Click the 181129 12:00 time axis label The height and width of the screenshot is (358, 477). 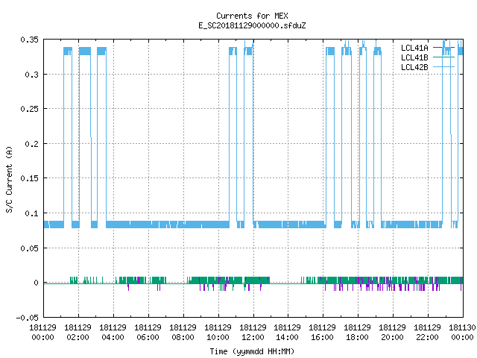click(253, 333)
